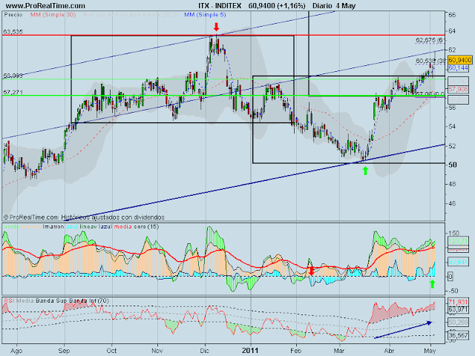Click the 57,271 support level label
475x356 pixels.
tap(13, 92)
